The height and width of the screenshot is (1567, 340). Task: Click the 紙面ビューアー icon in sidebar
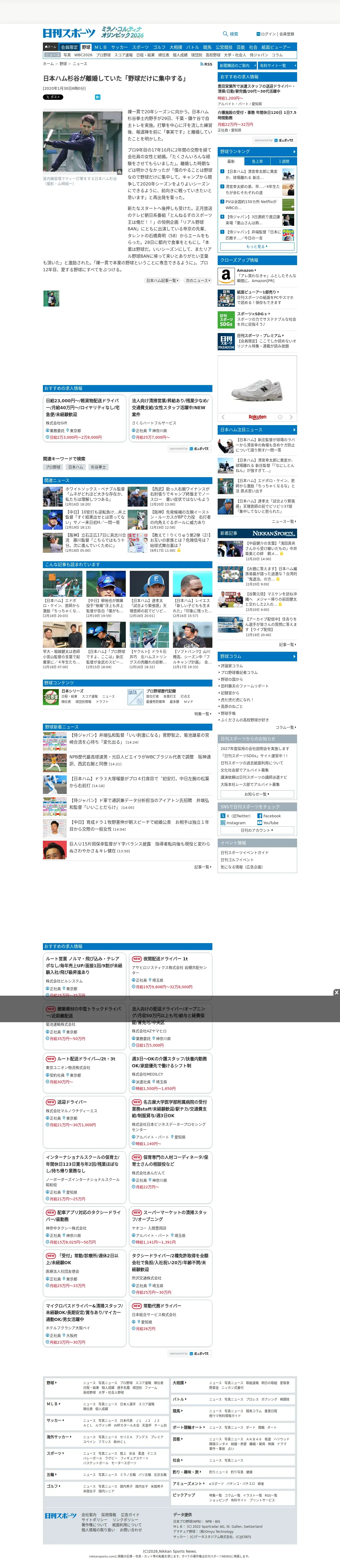click(x=226, y=297)
